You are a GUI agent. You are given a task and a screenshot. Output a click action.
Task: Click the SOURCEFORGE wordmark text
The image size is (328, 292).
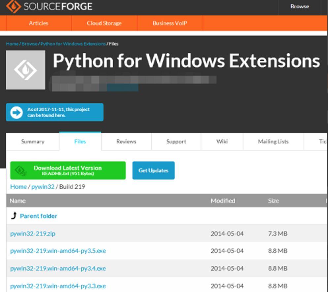coord(58,7)
